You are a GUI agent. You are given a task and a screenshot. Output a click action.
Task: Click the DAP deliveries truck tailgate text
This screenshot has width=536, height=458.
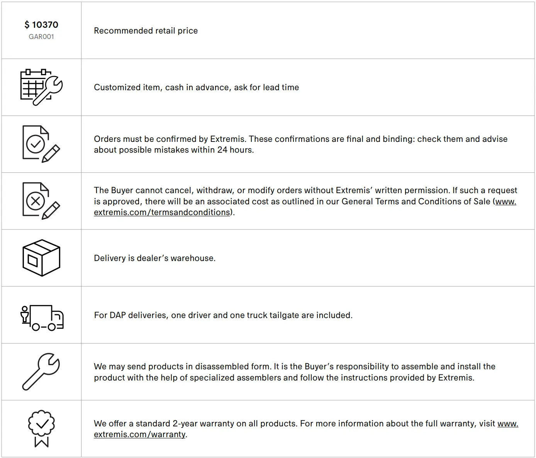click(x=223, y=315)
